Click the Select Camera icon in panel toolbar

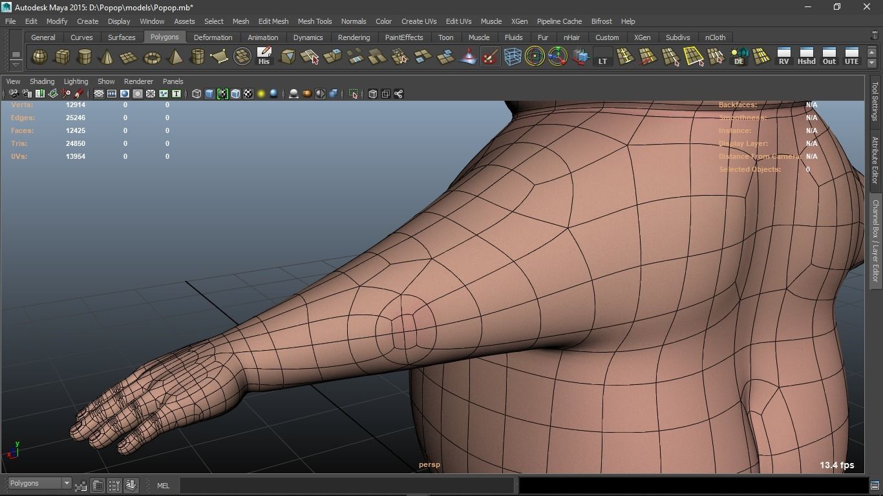(14, 94)
